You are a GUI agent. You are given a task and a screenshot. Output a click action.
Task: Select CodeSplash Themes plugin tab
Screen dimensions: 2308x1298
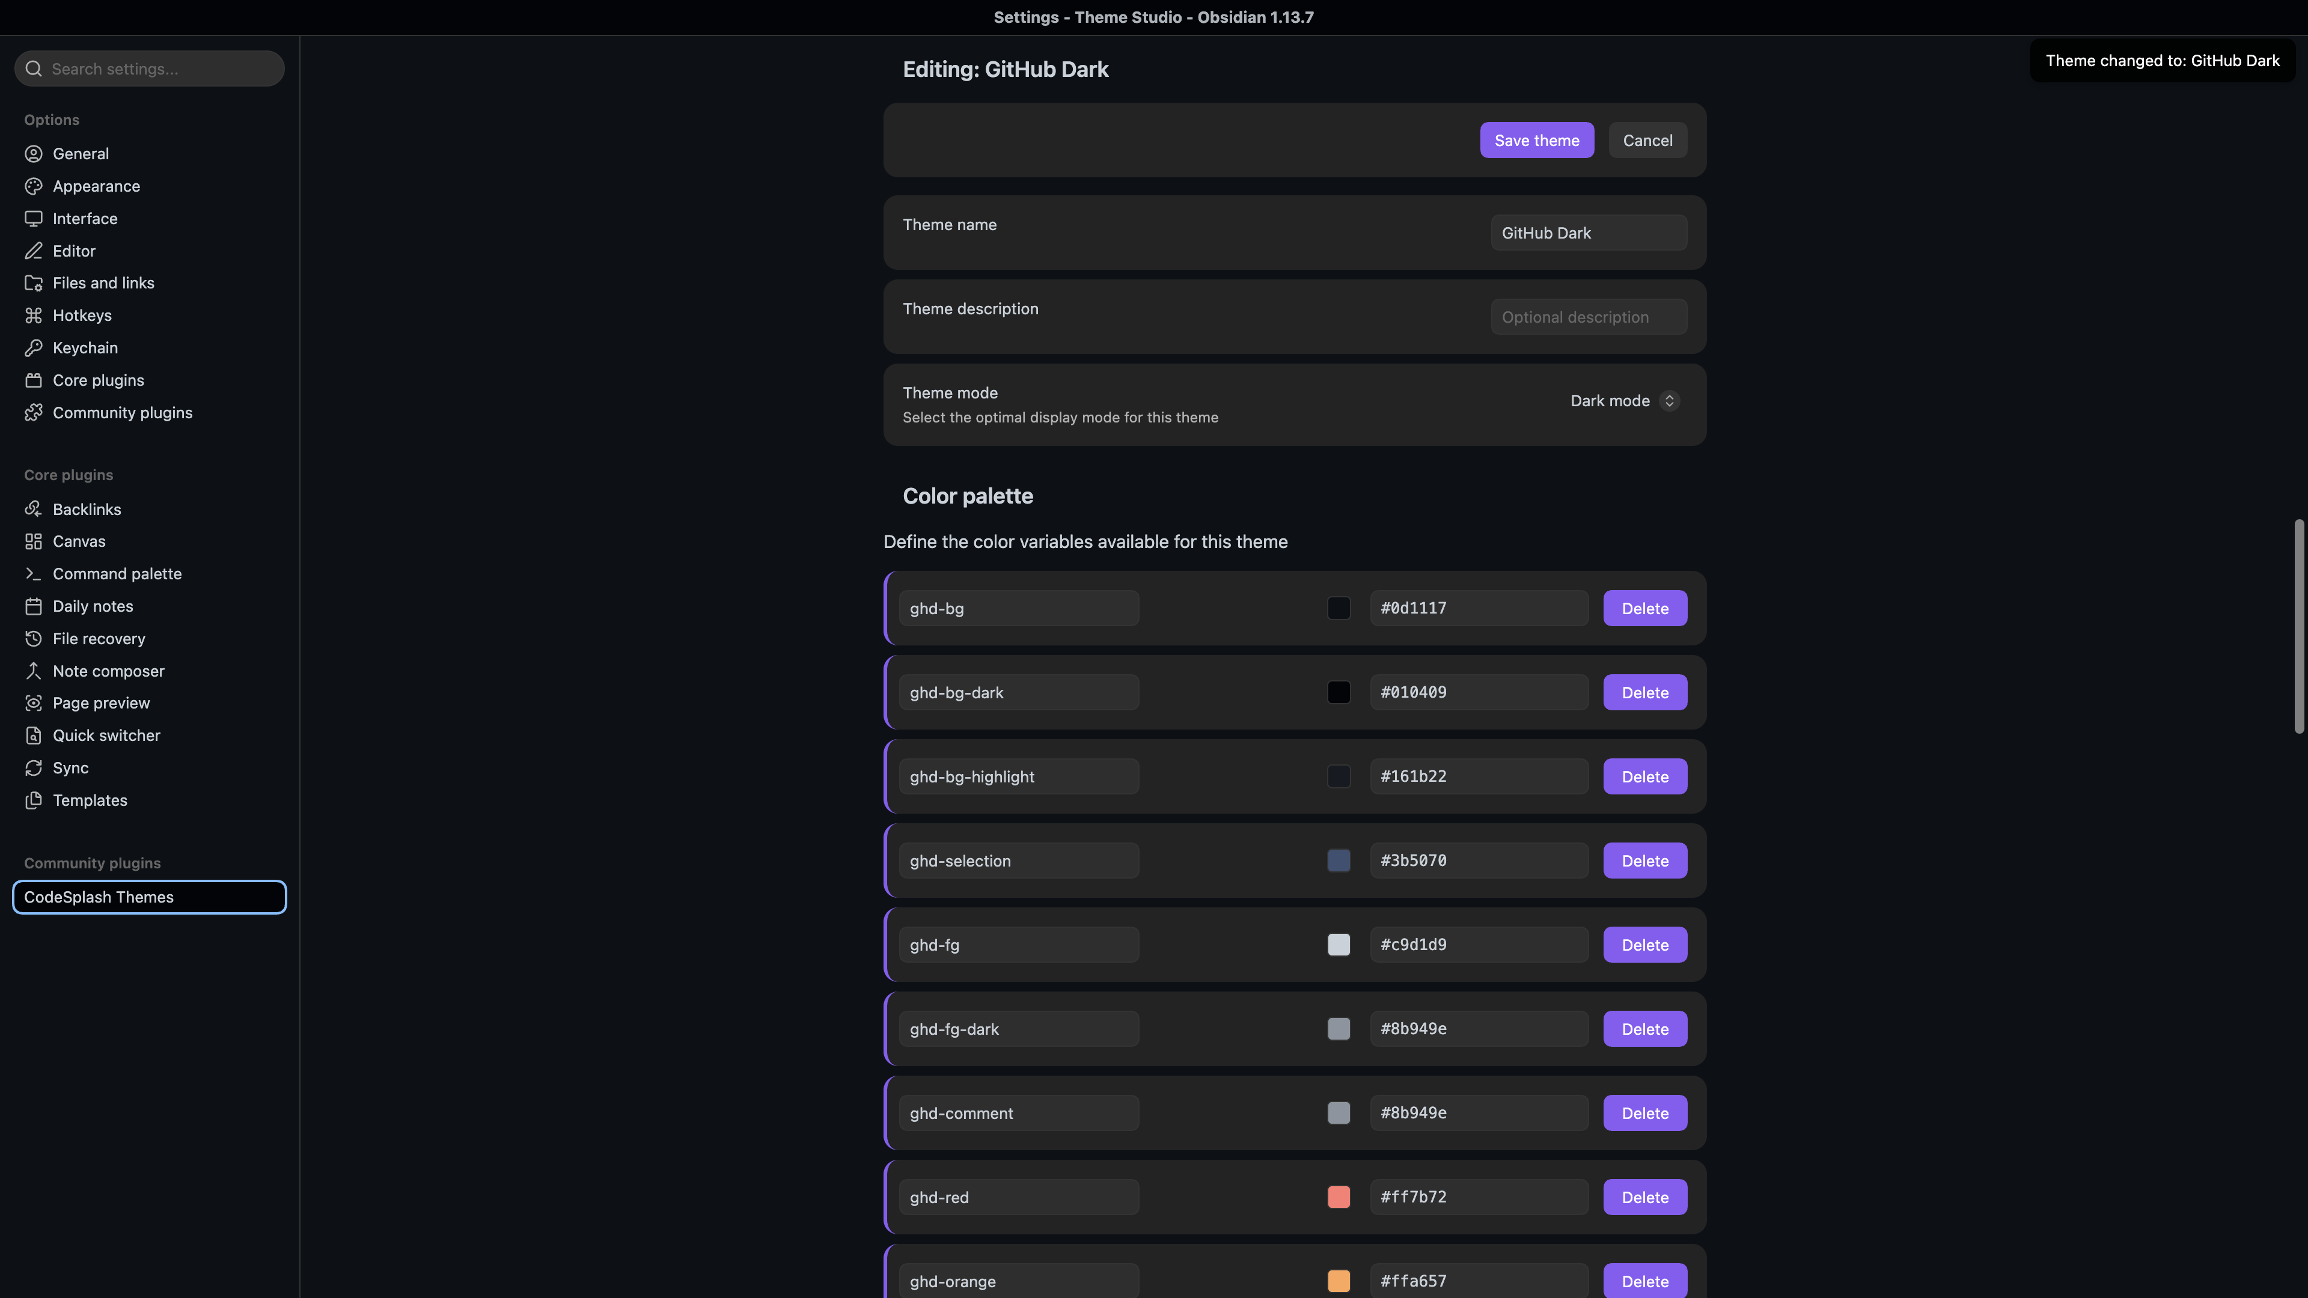(150, 897)
